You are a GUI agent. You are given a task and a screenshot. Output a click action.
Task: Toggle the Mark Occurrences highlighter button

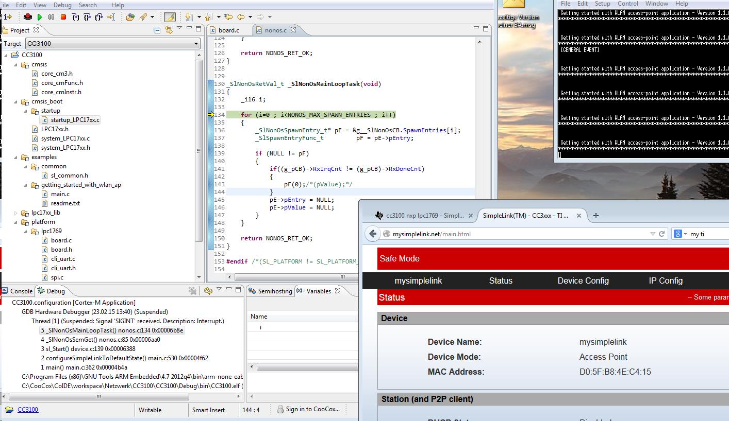[x=170, y=17]
